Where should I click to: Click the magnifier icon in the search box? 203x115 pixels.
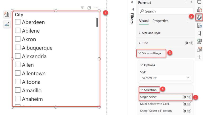point(142,11)
